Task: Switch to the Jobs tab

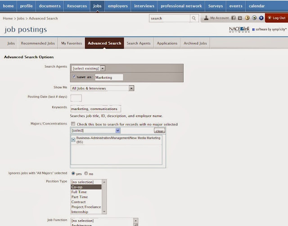Action: point(11,43)
